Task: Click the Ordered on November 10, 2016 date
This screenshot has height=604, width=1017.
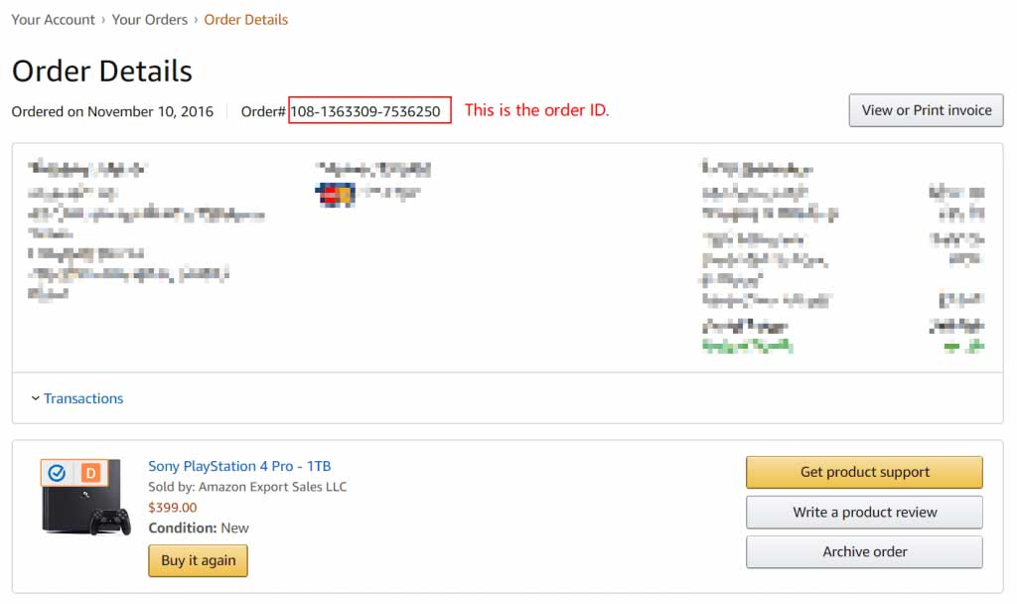Action: point(112,111)
